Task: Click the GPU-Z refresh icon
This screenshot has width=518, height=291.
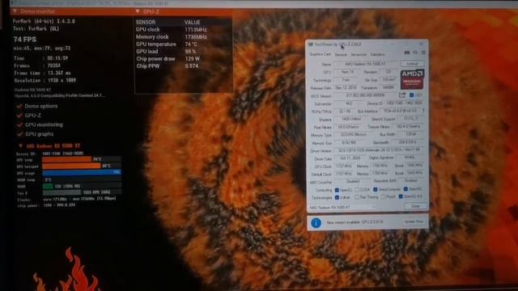Action: coord(415,53)
